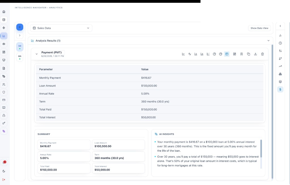
Task: Open the notifications bell with red badge
Action: pos(4,162)
